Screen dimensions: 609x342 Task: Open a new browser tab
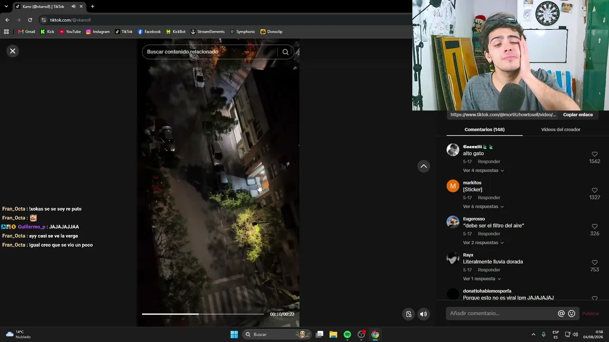(92, 7)
